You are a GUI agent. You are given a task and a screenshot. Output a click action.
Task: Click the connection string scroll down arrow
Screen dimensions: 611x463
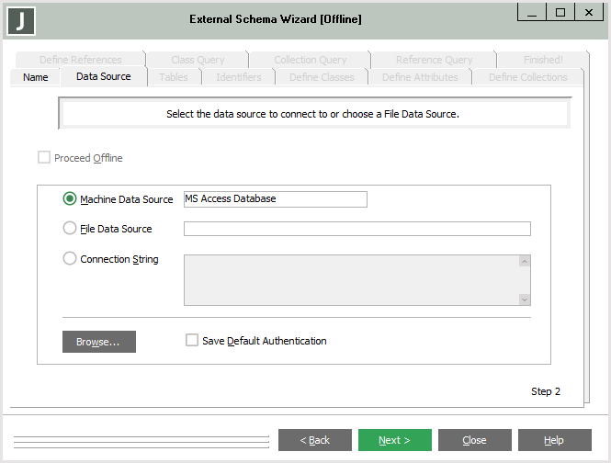[x=525, y=299]
